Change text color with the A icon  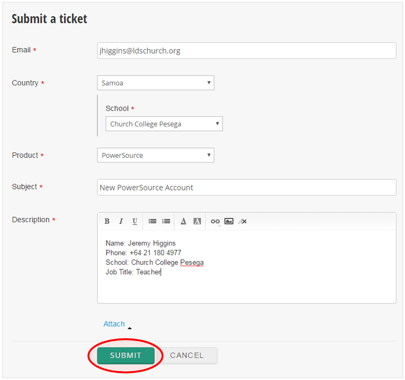[x=183, y=221]
